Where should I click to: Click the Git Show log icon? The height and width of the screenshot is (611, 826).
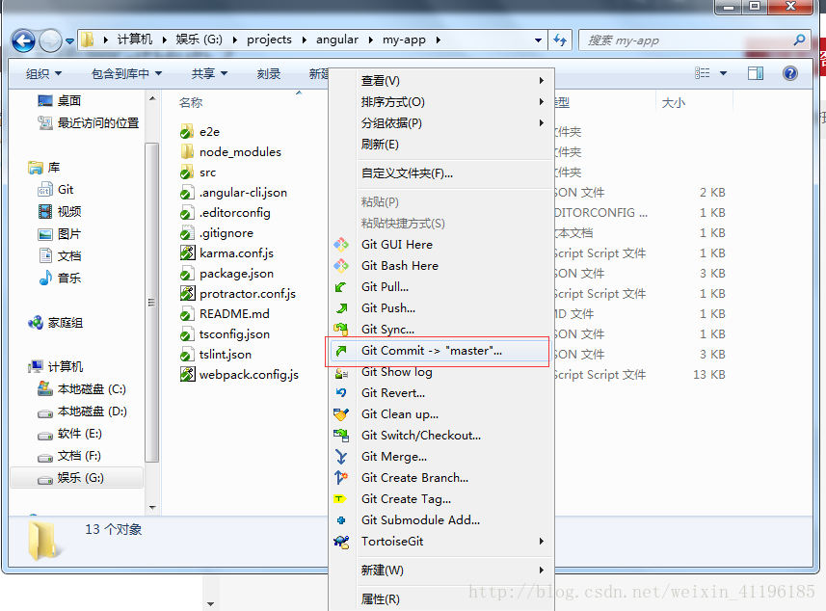click(x=341, y=373)
